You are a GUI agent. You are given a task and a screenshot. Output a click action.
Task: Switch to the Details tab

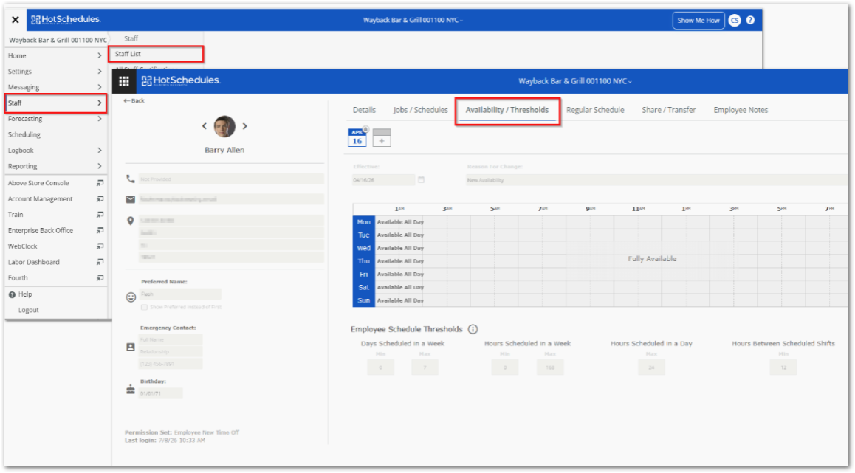[364, 110]
